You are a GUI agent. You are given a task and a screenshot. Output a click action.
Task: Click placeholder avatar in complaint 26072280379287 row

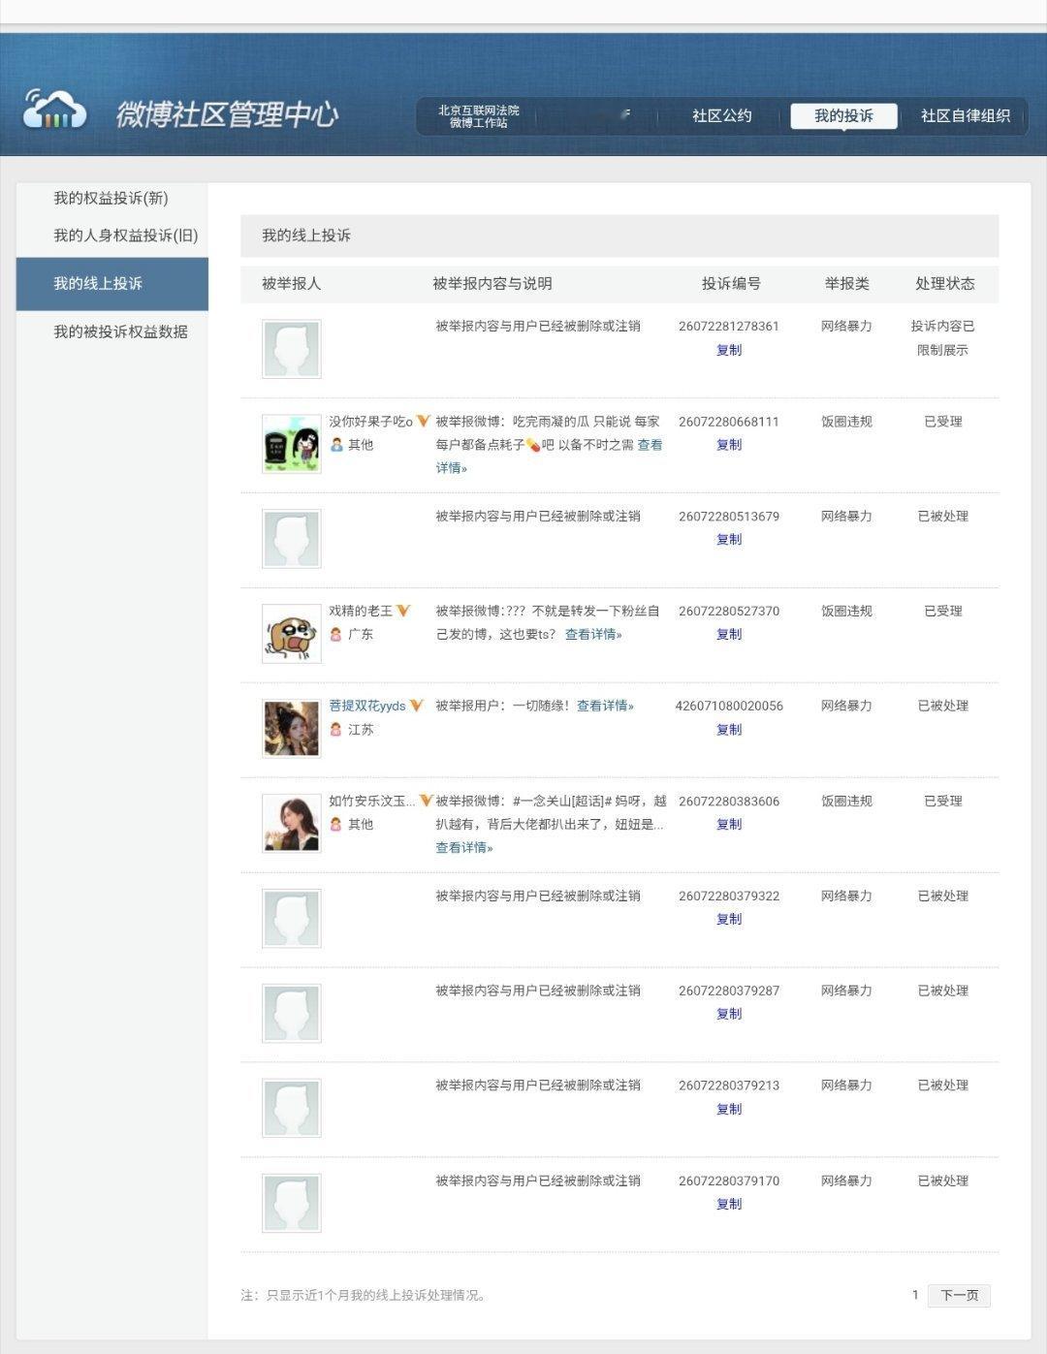[291, 1014]
